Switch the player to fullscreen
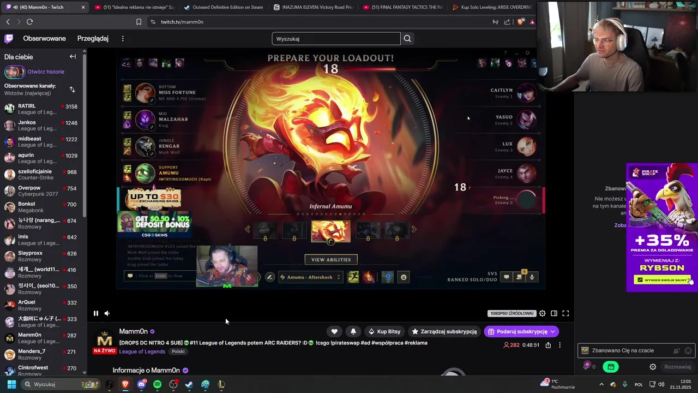698x393 pixels. [565, 313]
